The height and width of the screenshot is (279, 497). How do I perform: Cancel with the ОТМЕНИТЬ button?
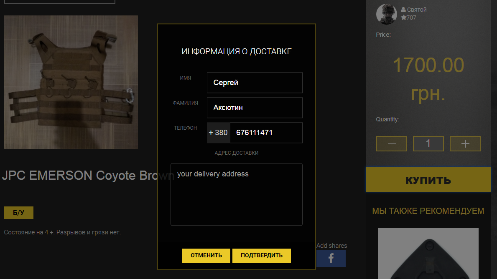pos(206,256)
